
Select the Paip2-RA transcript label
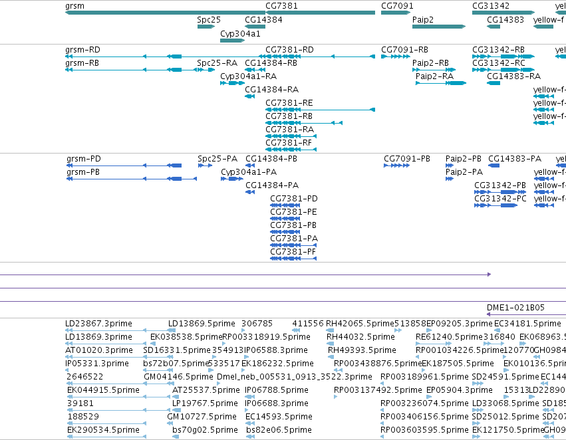(434, 76)
